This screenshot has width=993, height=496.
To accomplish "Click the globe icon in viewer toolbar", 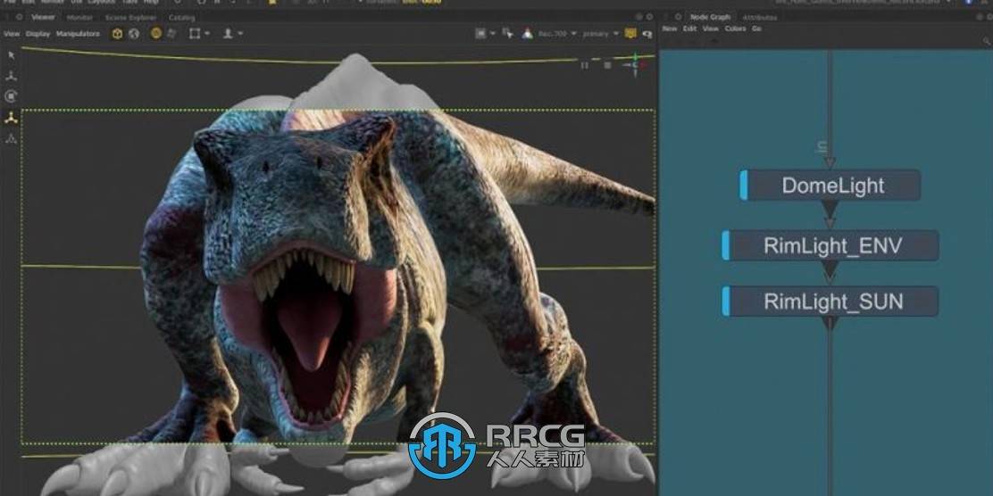I will [x=134, y=34].
